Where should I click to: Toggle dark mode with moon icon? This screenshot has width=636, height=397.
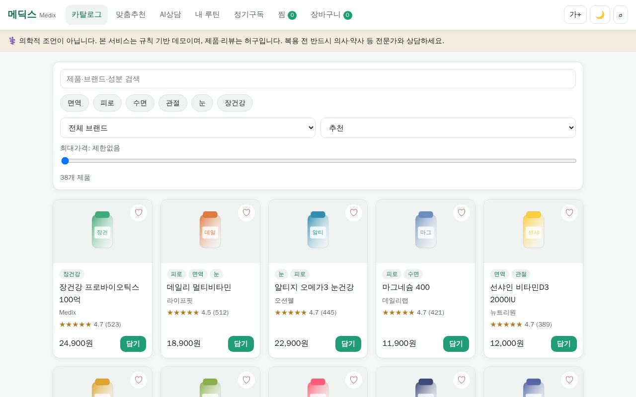(x=600, y=15)
